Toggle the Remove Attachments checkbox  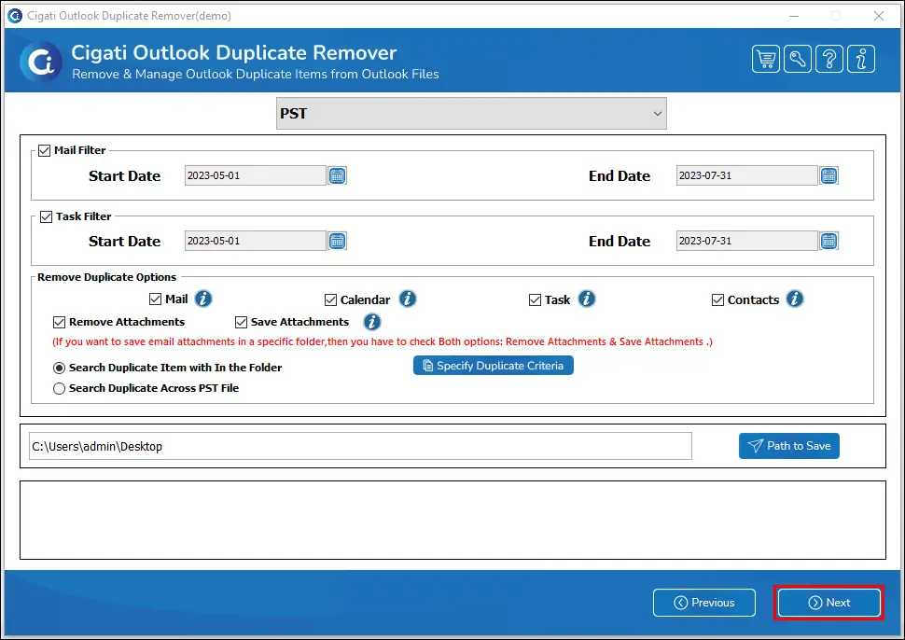point(59,322)
